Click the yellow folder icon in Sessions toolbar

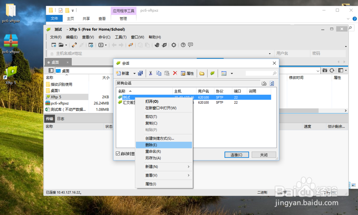pyautogui.click(x=202, y=73)
